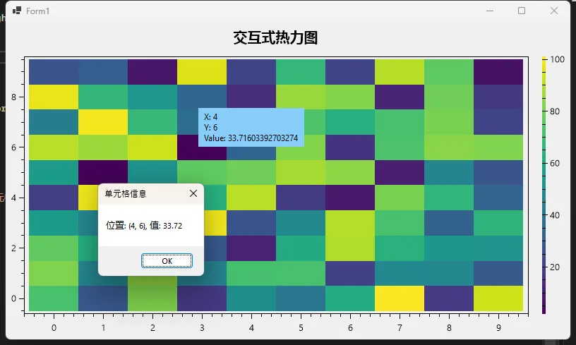This screenshot has width=576, height=345.
Task: Click the yellow top of the colorbar
Action: click(544, 61)
